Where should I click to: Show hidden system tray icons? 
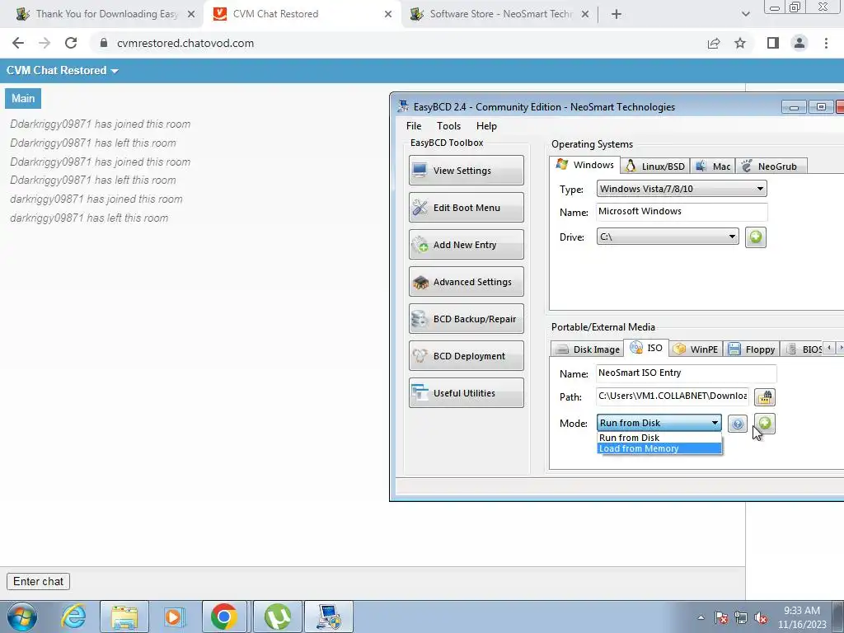click(701, 617)
